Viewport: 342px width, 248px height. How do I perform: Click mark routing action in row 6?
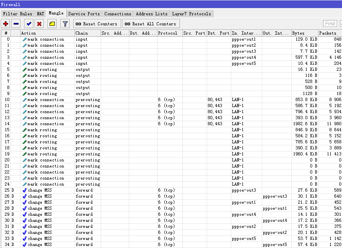coord(42,75)
